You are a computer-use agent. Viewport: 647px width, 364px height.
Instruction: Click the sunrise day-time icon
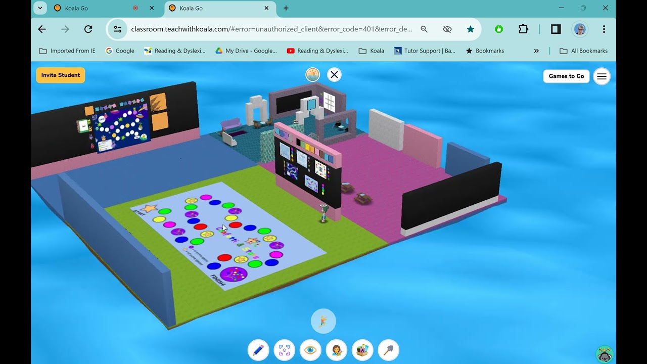(x=313, y=75)
